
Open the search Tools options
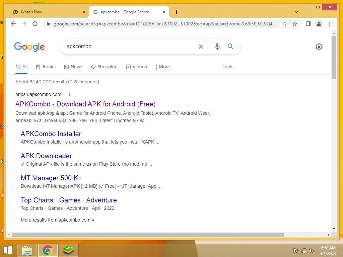228,67
